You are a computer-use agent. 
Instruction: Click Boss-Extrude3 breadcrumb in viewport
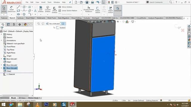point(53,24)
